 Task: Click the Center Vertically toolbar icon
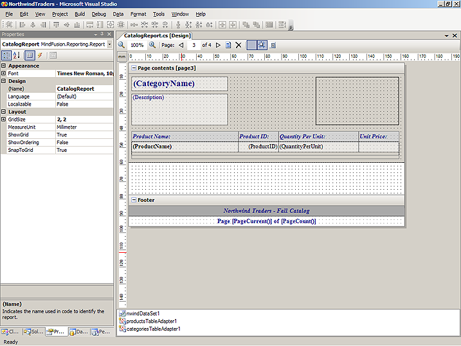[x=233, y=24]
